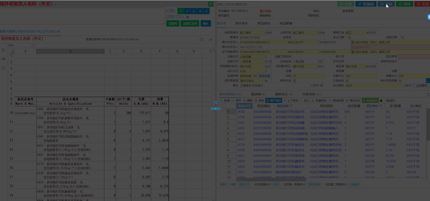Check the header select-all checkbox in the goods table
430x201 pixels.
click(x=223, y=106)
